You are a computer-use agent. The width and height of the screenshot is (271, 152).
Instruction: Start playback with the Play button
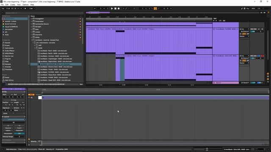pyautogui.click(x=112, y=8)
